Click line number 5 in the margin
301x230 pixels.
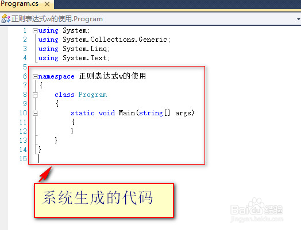tap(25, 67)
